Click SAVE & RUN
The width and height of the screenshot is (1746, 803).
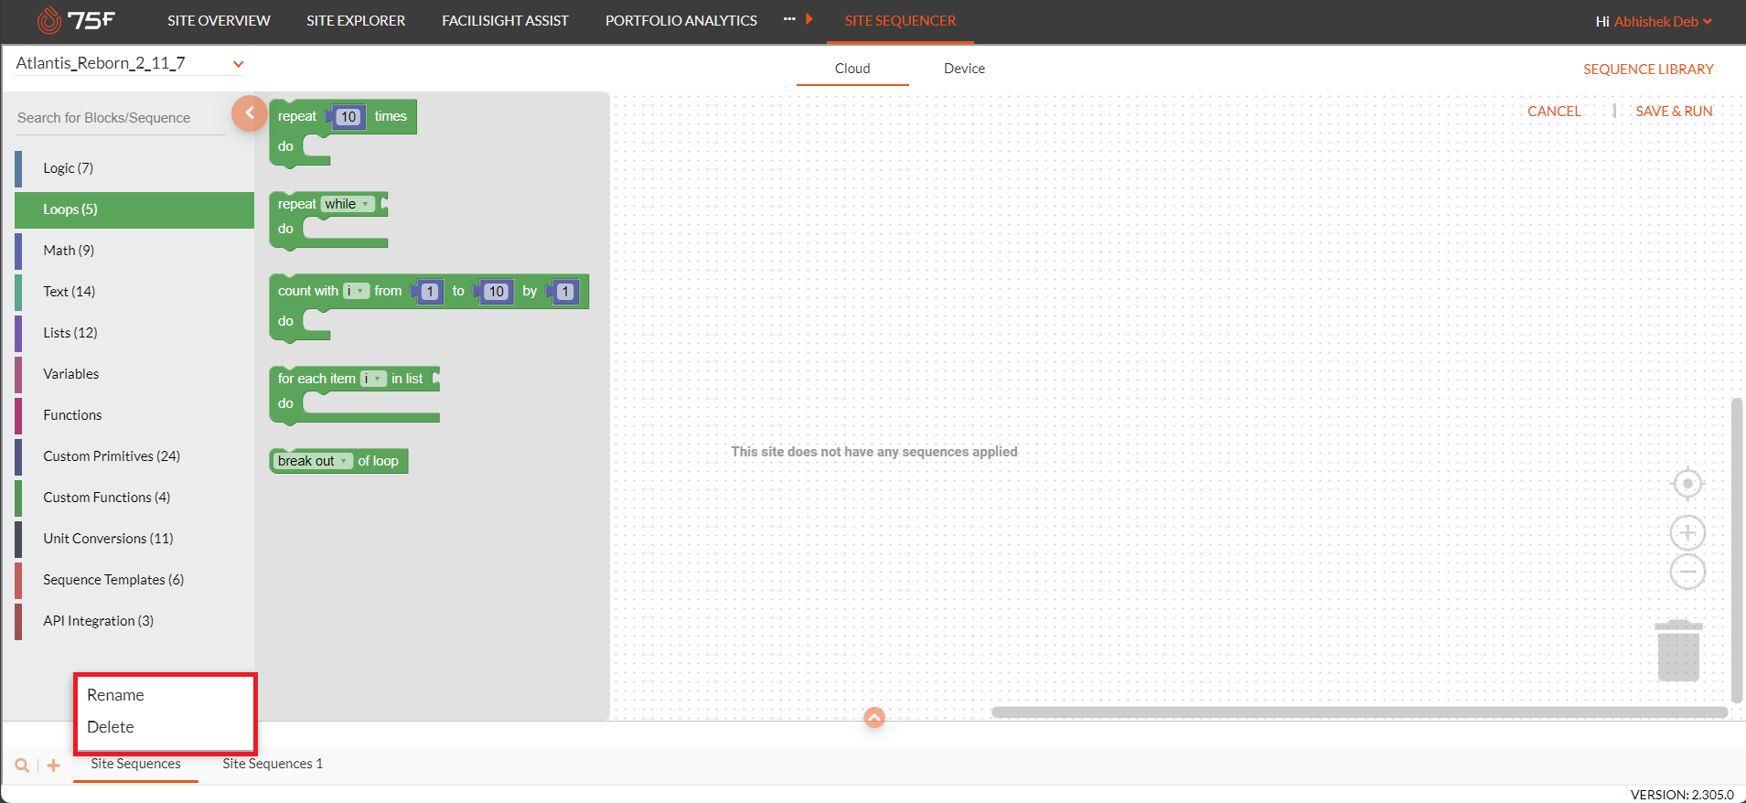(1674, 111)
